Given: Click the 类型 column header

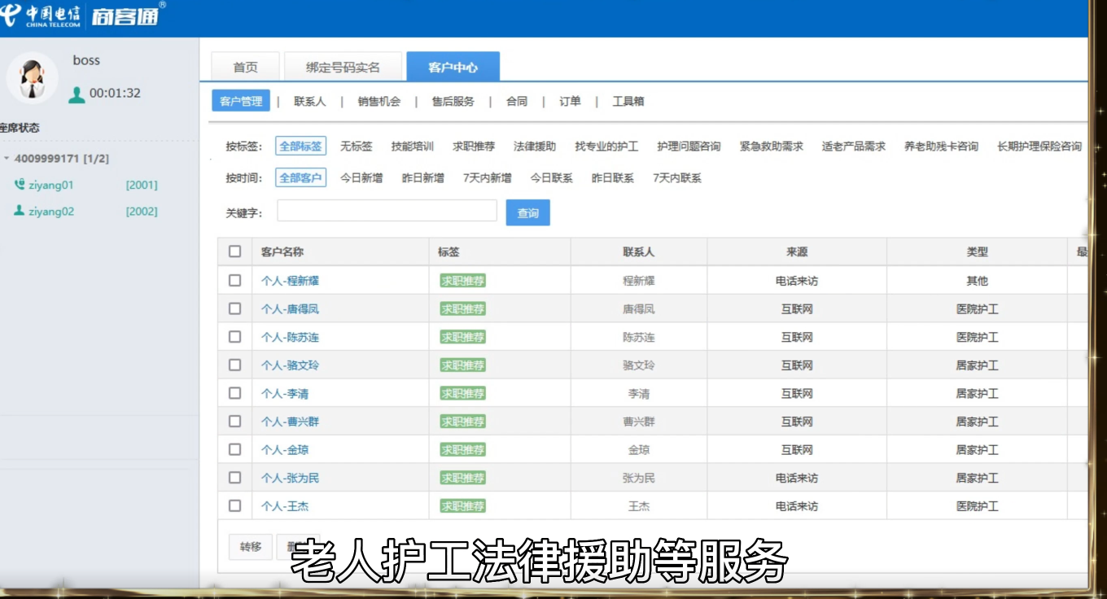Looking at the screenshot, I should (x=977, y=252).
